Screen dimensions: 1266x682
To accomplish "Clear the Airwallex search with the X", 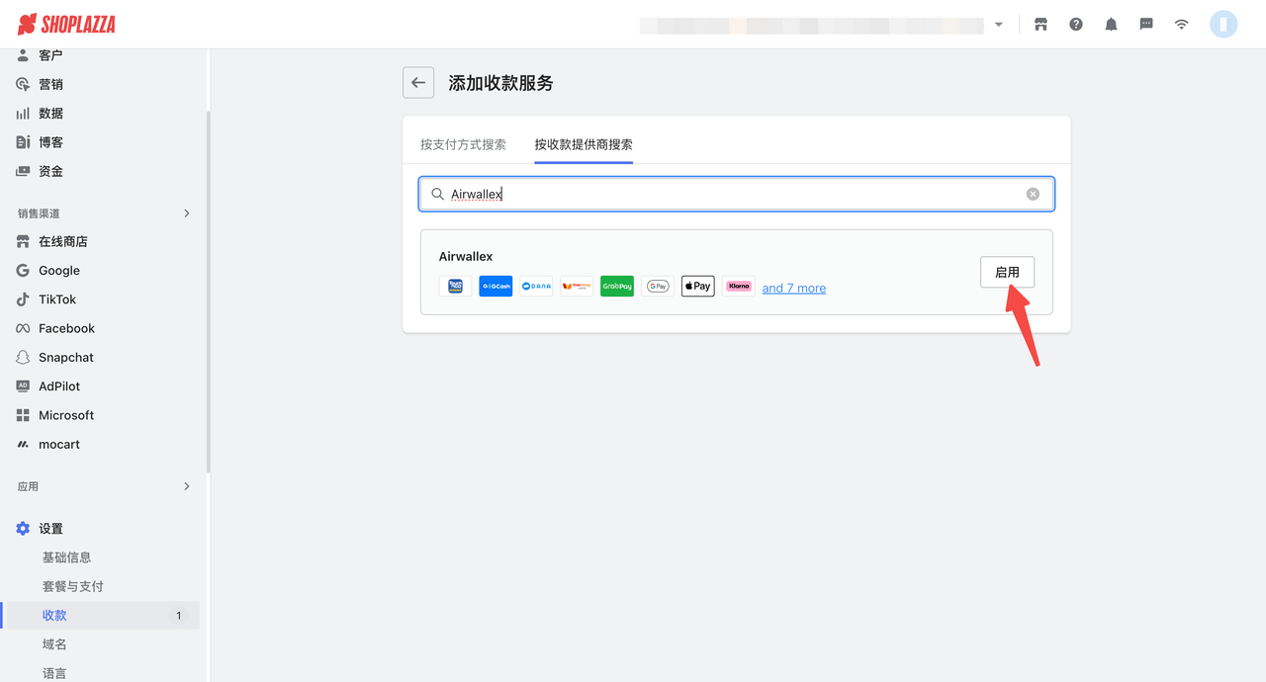I will point(1033,194).
